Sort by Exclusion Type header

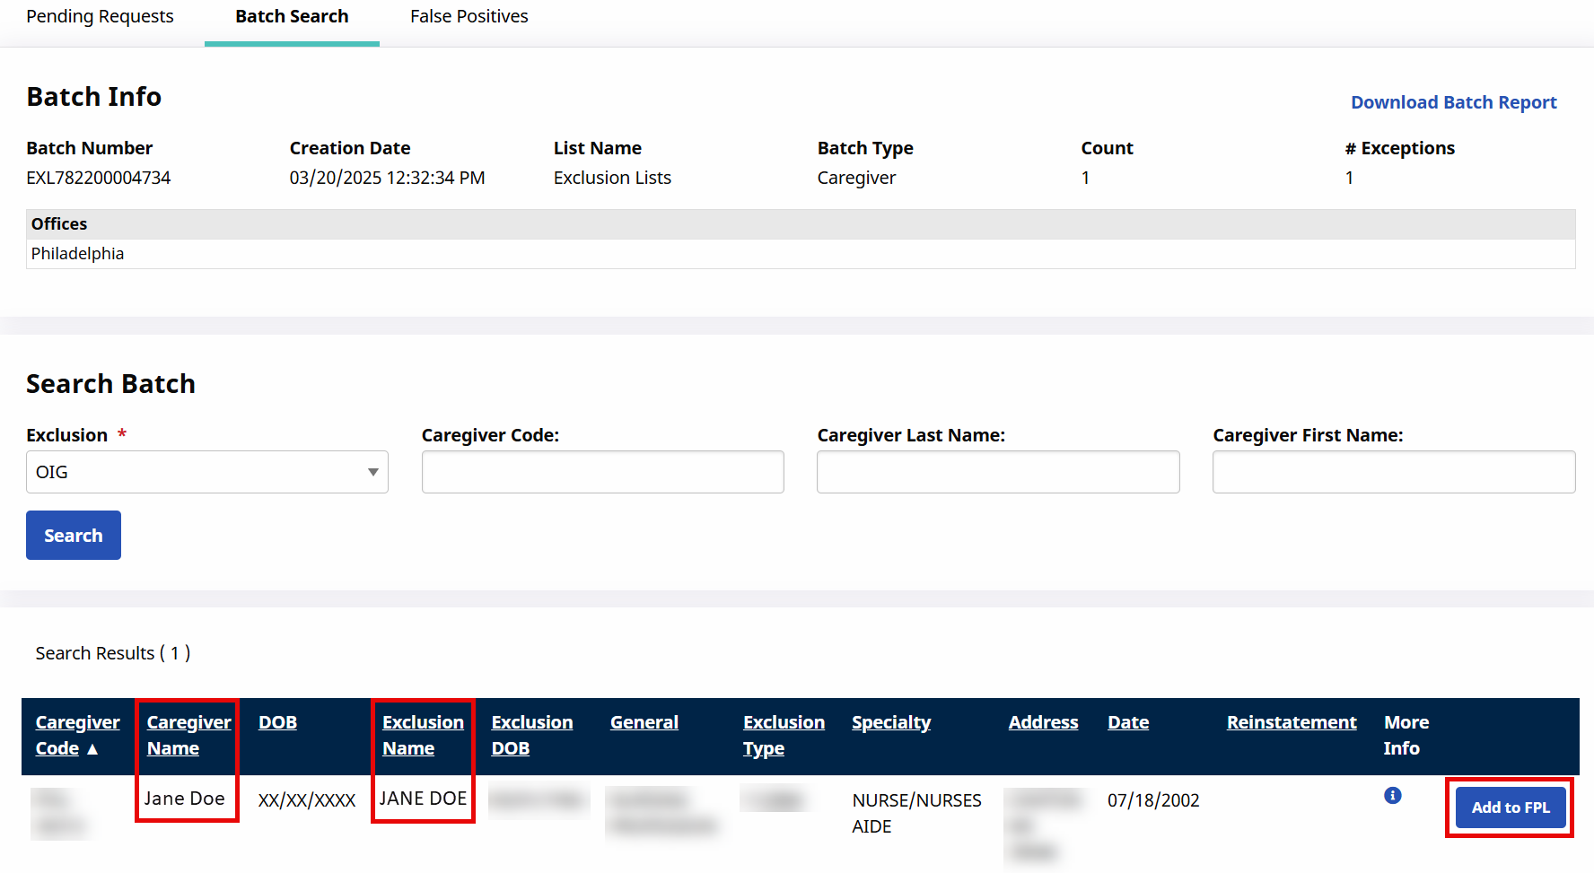[x=783, y=735]
